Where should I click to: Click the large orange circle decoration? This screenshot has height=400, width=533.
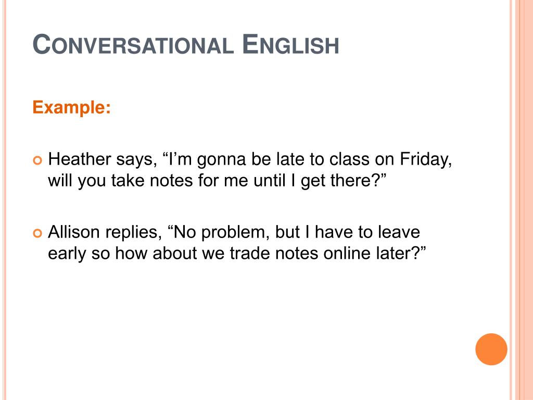491,349
